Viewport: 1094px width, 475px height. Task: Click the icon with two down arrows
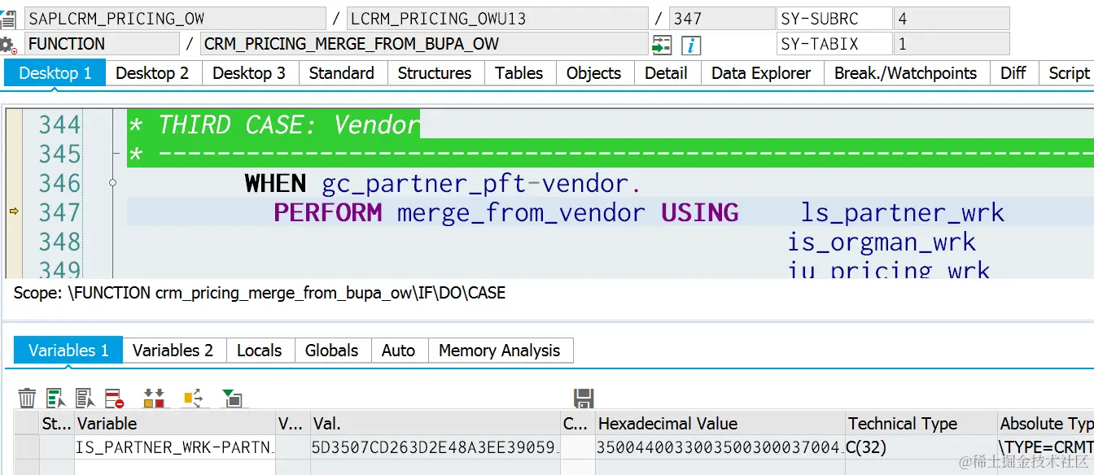[x=154, y=398]
